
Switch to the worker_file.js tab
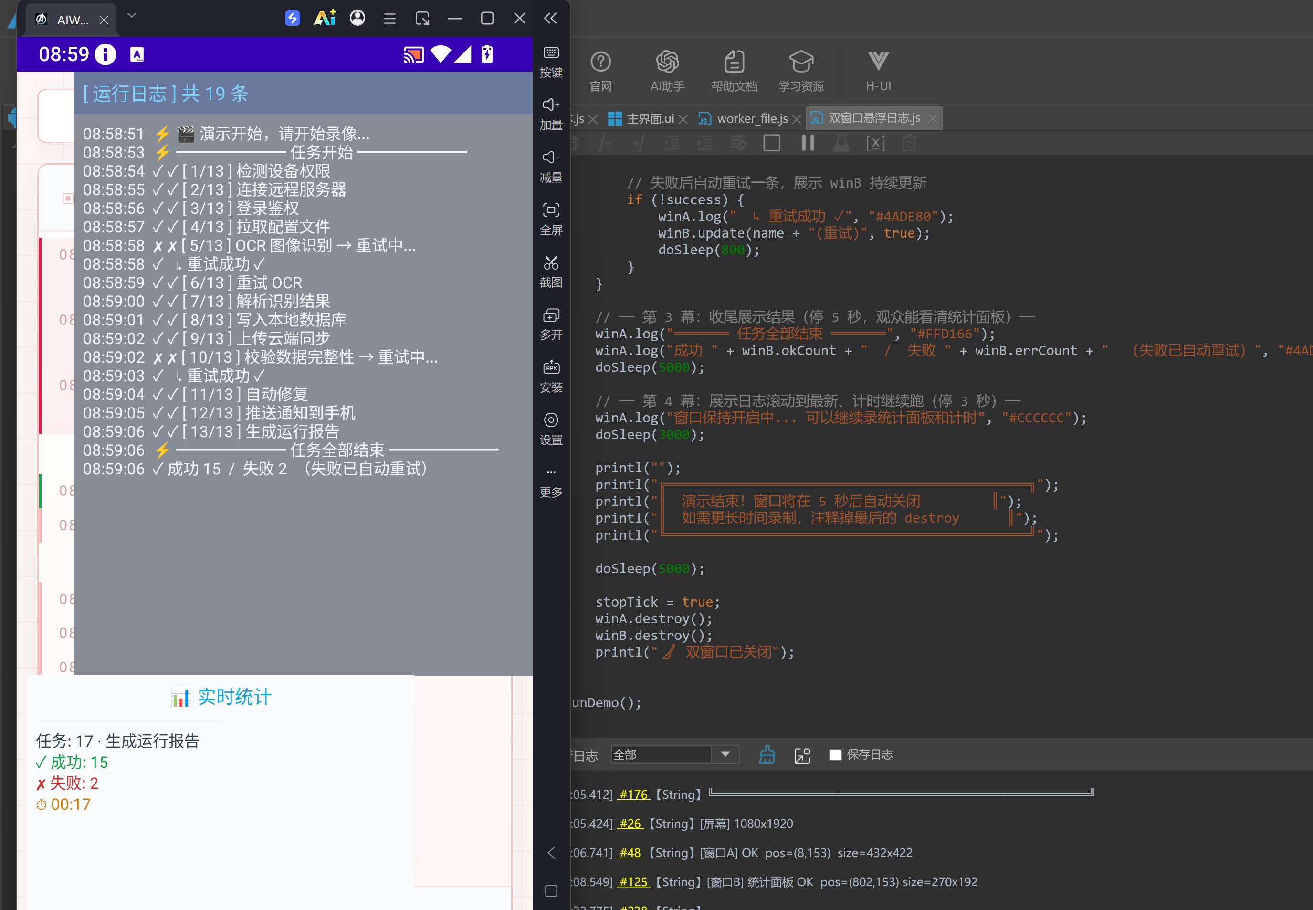(744, 118)
